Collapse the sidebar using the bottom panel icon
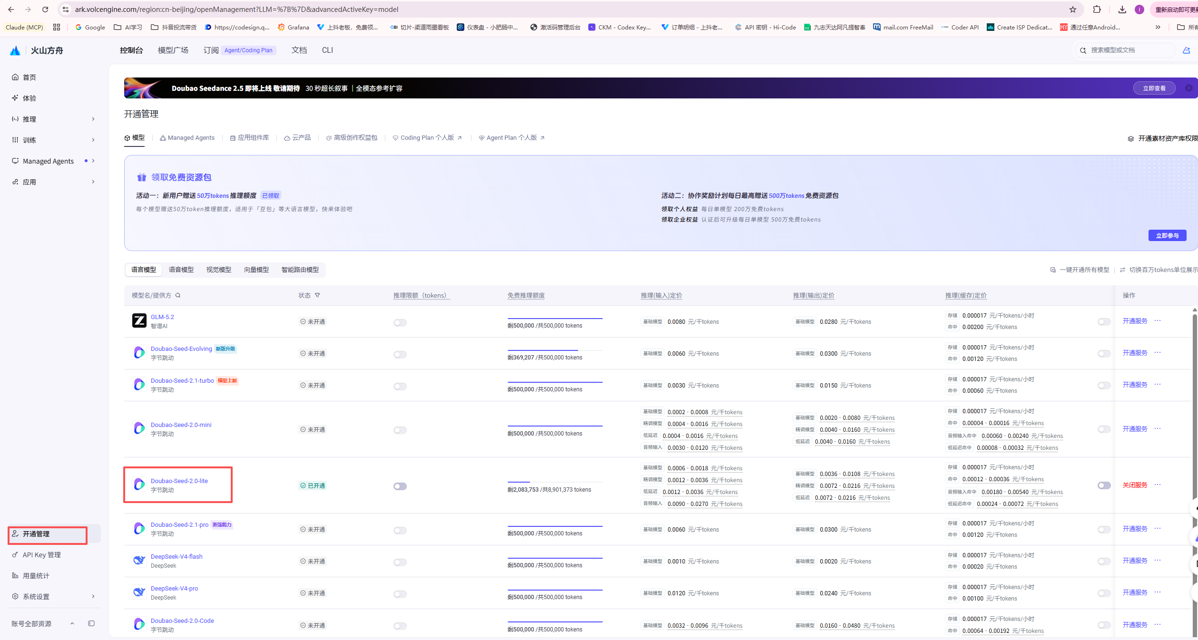 click(x=91, y=623)
